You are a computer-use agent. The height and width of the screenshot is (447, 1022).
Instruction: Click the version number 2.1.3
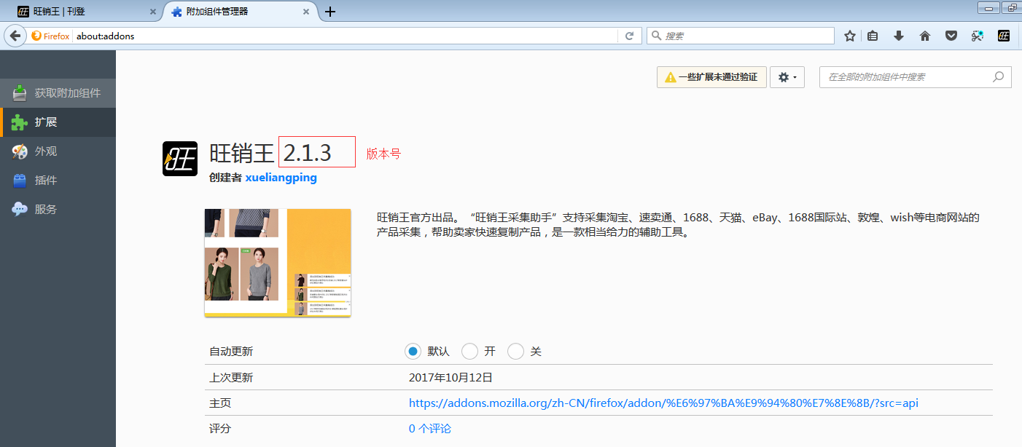point(307,153)
